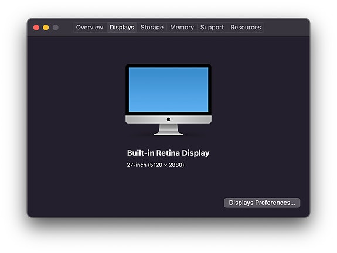
Task: Go to the Memory tab
Action: pyautogui.click(x=182, y=28)
